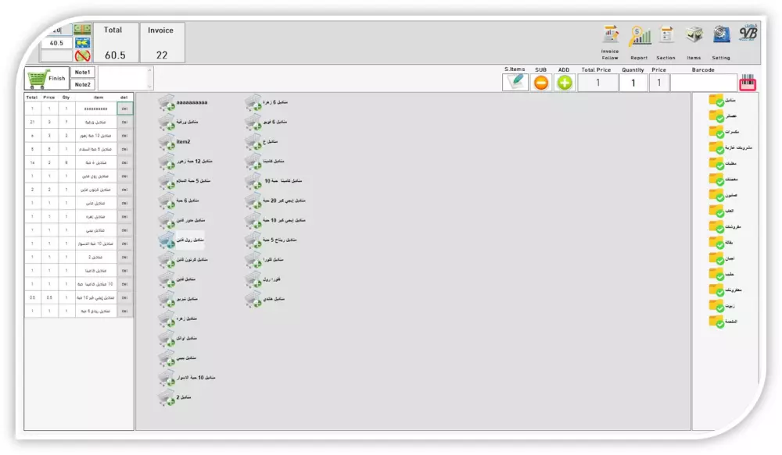Open the Setting icon
Viewport: 782px width, 455px height.
[x=721, y=42]
